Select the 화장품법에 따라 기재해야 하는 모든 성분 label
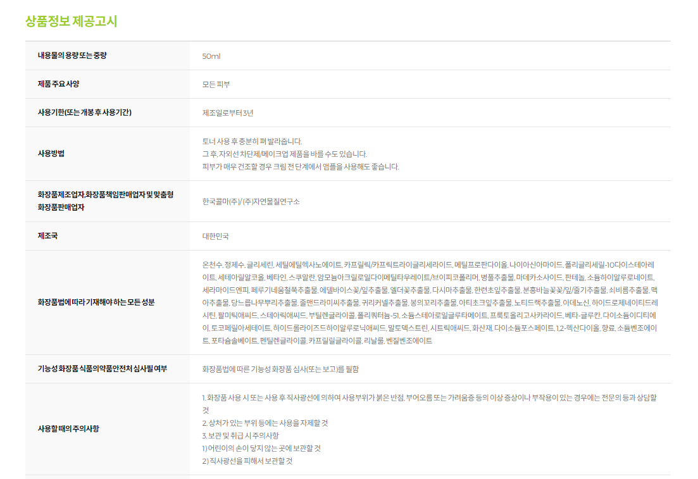The image size is (698, 479). pyautogui.click(x=96, y=302)
